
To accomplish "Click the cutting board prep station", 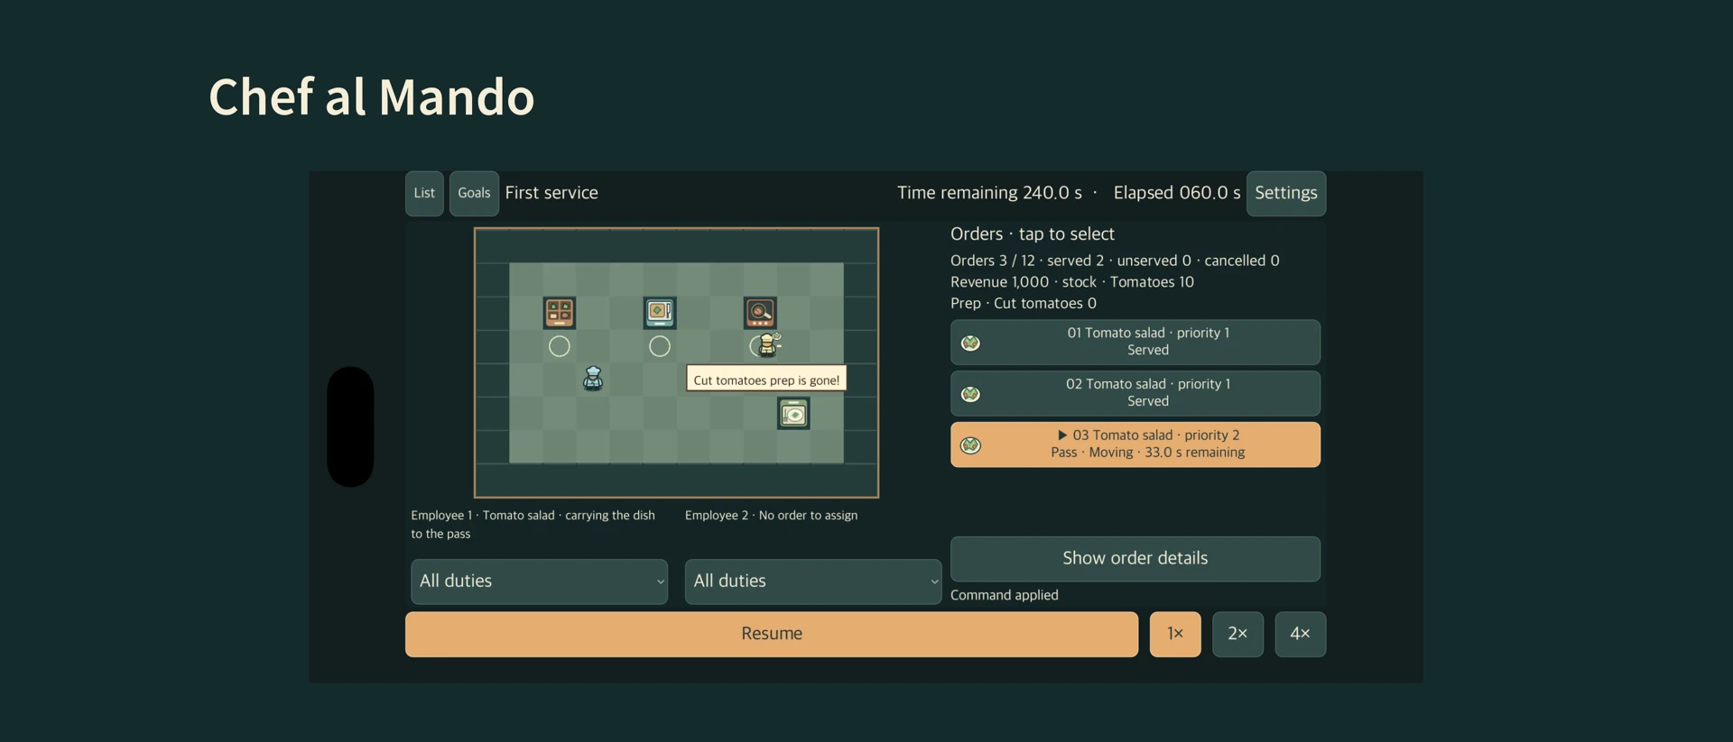I will click(x=660, y=313).
